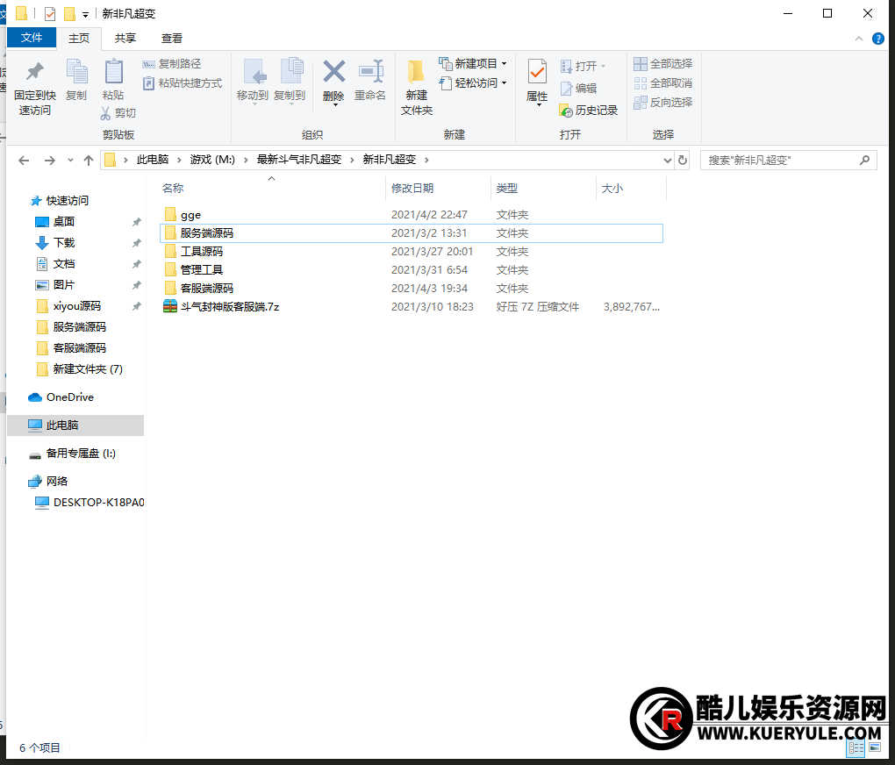Click the Move to (移动到) icon
The image size is (895, 765).
click(253, 80)
